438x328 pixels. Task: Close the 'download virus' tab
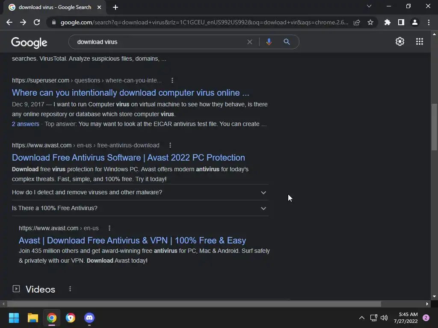99,7
